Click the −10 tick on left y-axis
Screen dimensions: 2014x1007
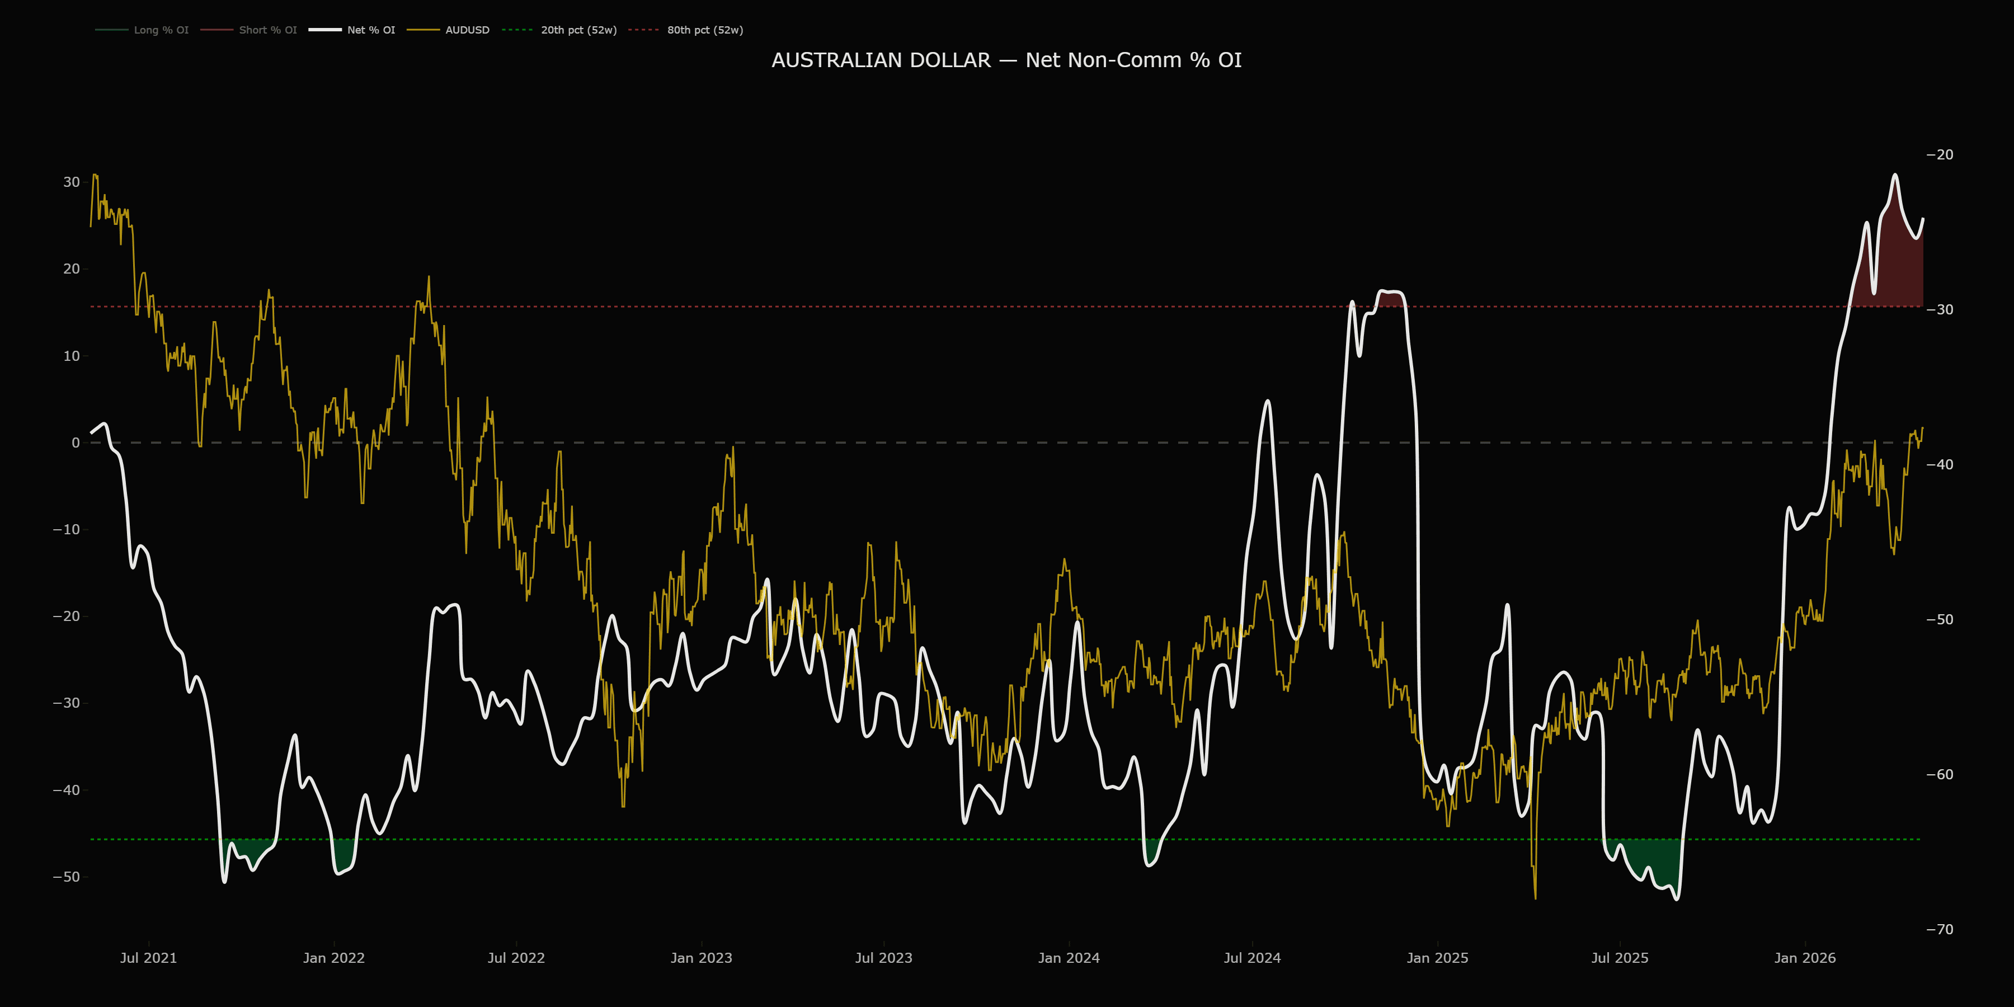pos(67,529)
